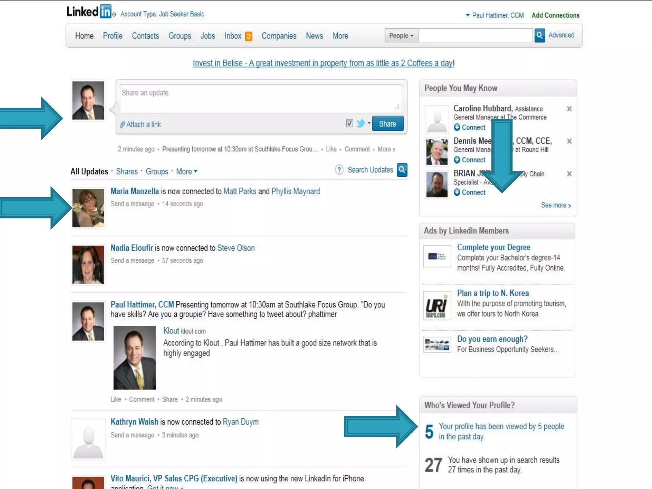Click the blue Share button
The width and height of the screenshot is (652, 489).
387,124
